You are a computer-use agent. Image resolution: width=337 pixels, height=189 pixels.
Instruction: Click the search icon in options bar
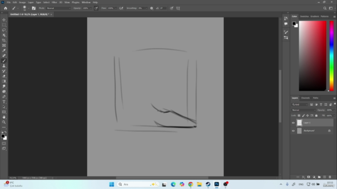[325, 8]
